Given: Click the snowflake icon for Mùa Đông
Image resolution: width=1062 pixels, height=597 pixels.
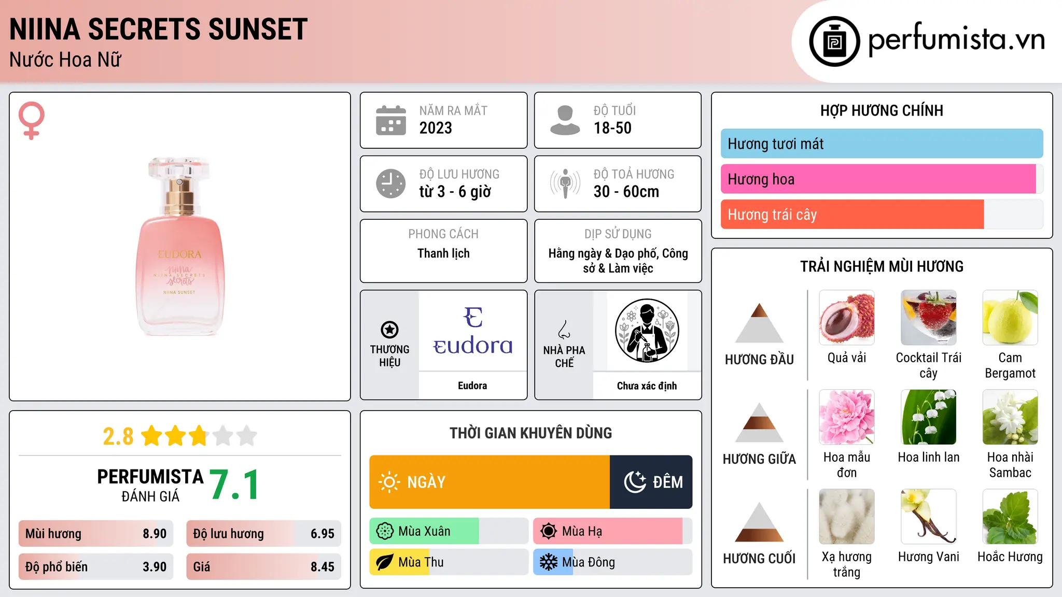Looking at the screenshot, I should pyautogui.click(x=549, y=562).
